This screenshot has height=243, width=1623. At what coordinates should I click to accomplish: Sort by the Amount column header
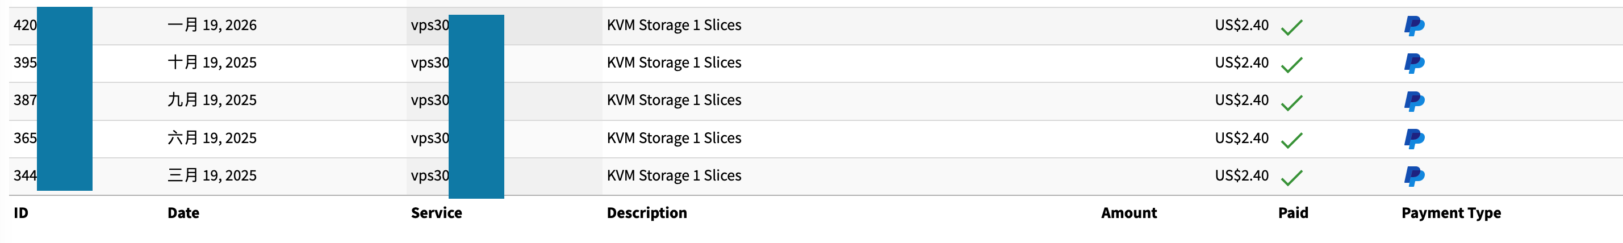(x=1128, y=213)
